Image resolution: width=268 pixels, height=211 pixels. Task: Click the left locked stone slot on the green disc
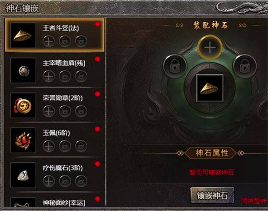coord(174,66)
